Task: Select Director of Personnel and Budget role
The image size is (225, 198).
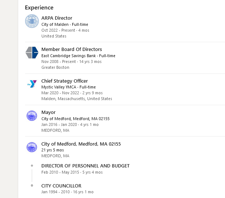Action: pyautogui.click(x=85, y=166)
